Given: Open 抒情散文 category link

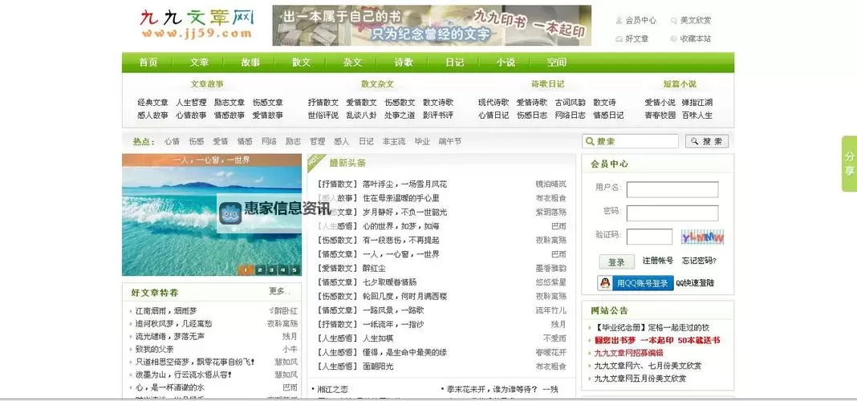Looking at the screenshot, I should point(323,102).
